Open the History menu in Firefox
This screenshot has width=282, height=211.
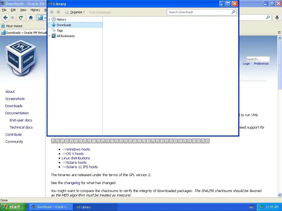pos(35,10)
